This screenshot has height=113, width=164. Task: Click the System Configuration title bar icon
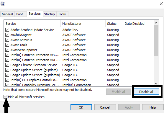[3, 4]
